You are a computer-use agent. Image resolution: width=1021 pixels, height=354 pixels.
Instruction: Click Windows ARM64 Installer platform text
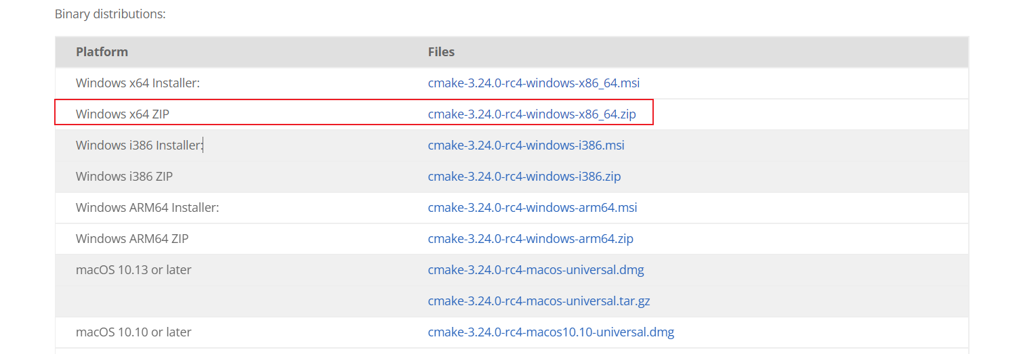[147, 208]
